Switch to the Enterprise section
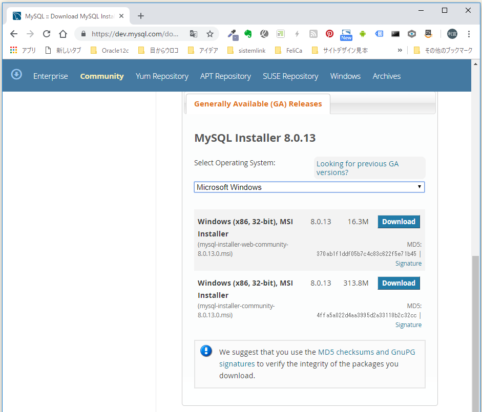The height and width of the screenshot is (412, 482). pos(50,76)
